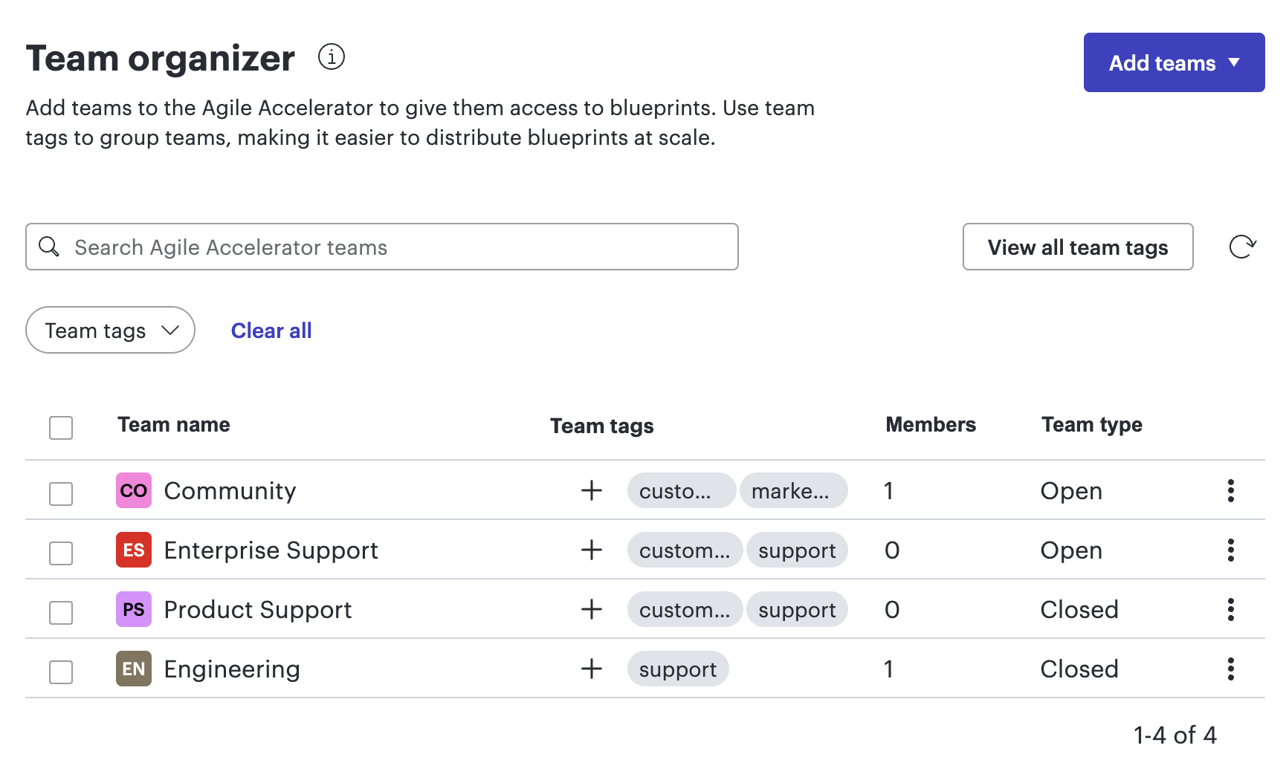The width and height of the screenshot is (1286, 780).
Task: Open the actions menu for Engineering
Action: point(1231,669)
